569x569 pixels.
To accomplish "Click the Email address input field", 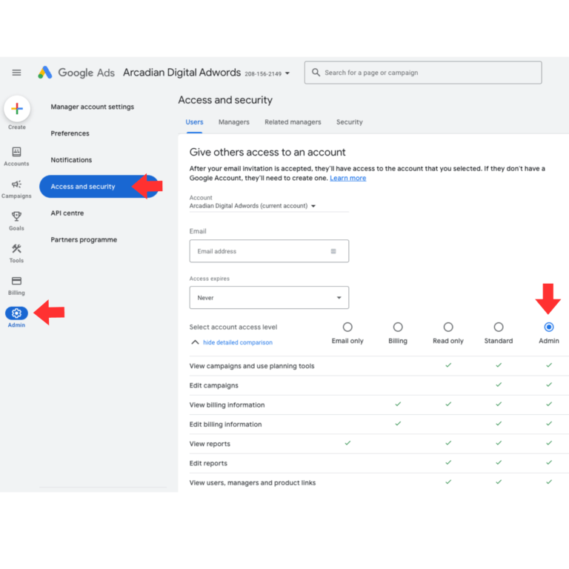I will pos(259,251).
